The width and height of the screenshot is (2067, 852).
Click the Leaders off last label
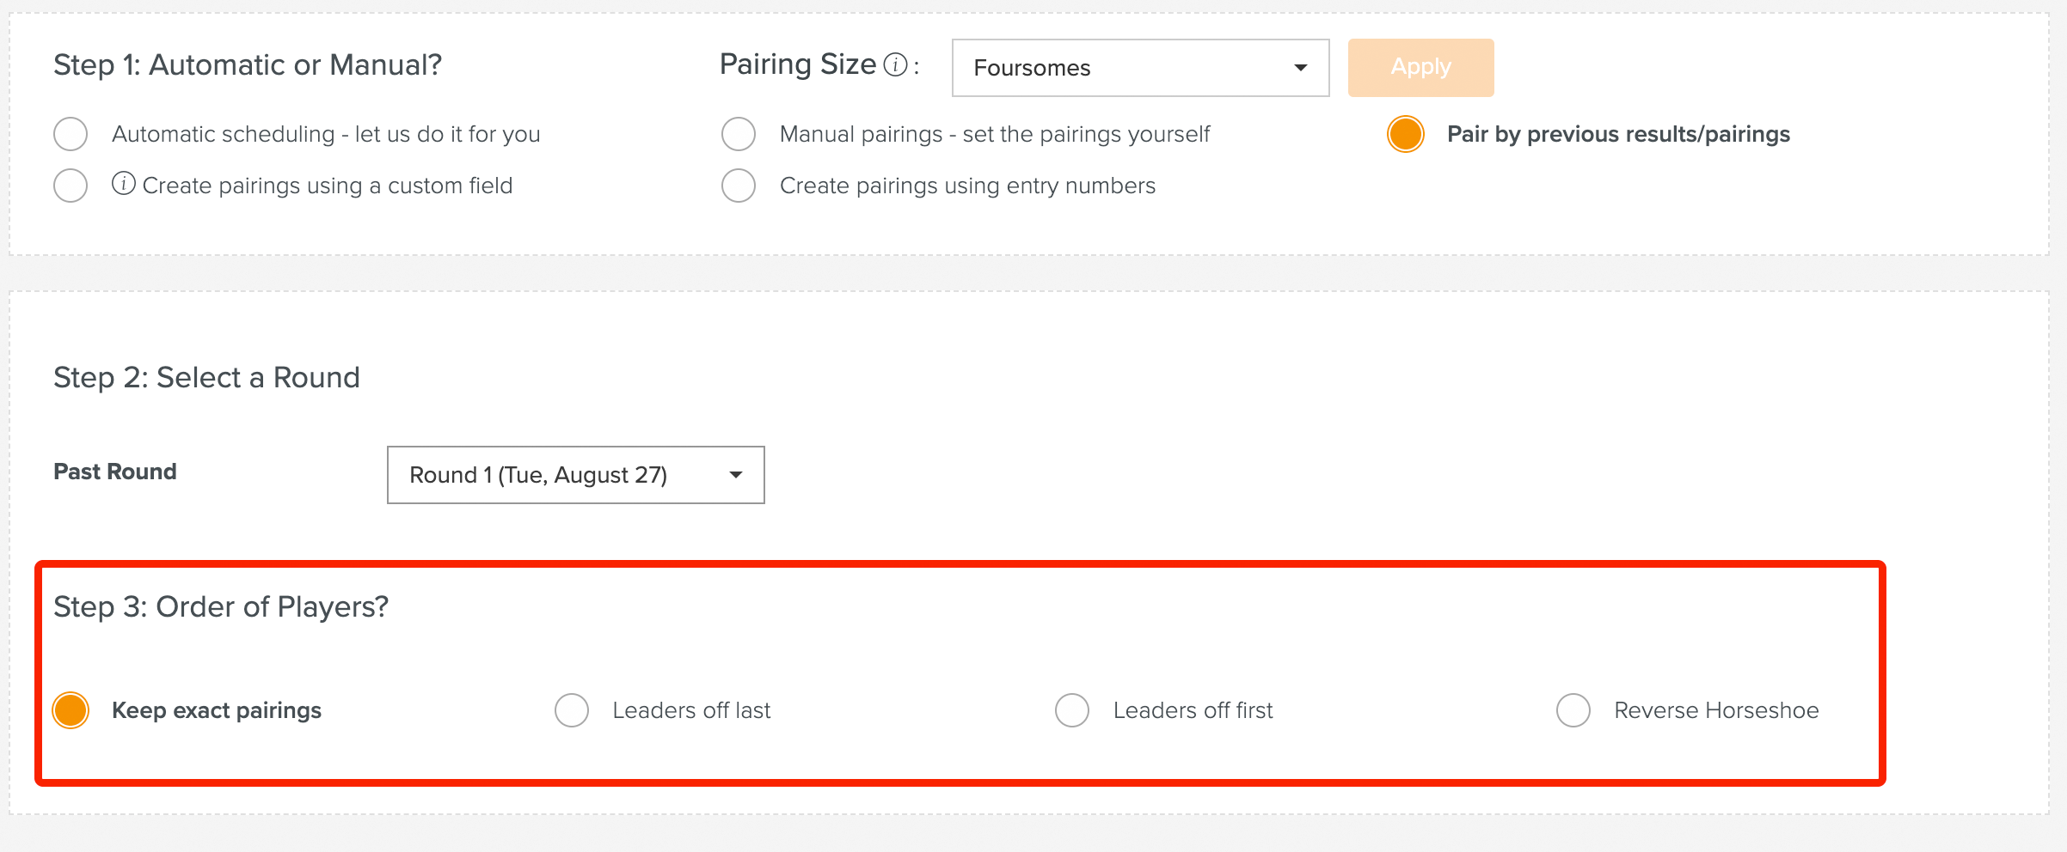691,710
